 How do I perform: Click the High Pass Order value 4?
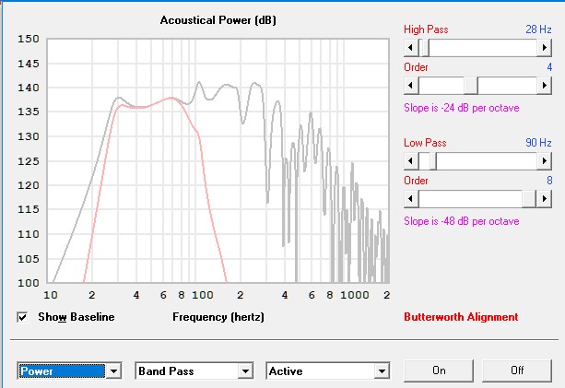click(549, 67)
